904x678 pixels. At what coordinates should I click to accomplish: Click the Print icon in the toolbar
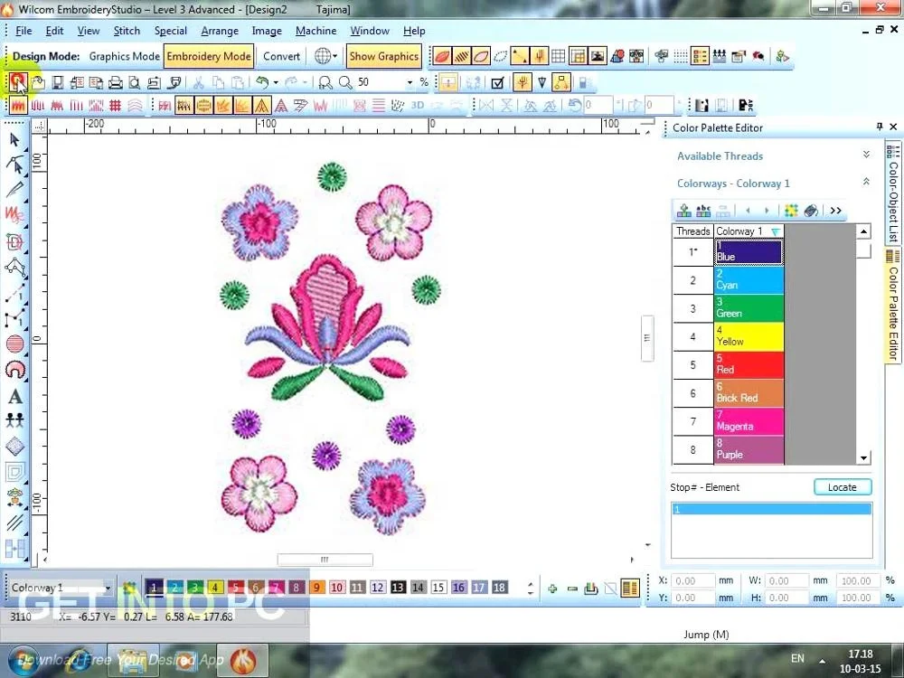(x=115, y=82)
